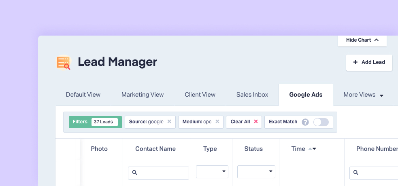Viewport: 398px width, 186px height.
Task: Open the Type filter dropdown
Action: (212, 172)
